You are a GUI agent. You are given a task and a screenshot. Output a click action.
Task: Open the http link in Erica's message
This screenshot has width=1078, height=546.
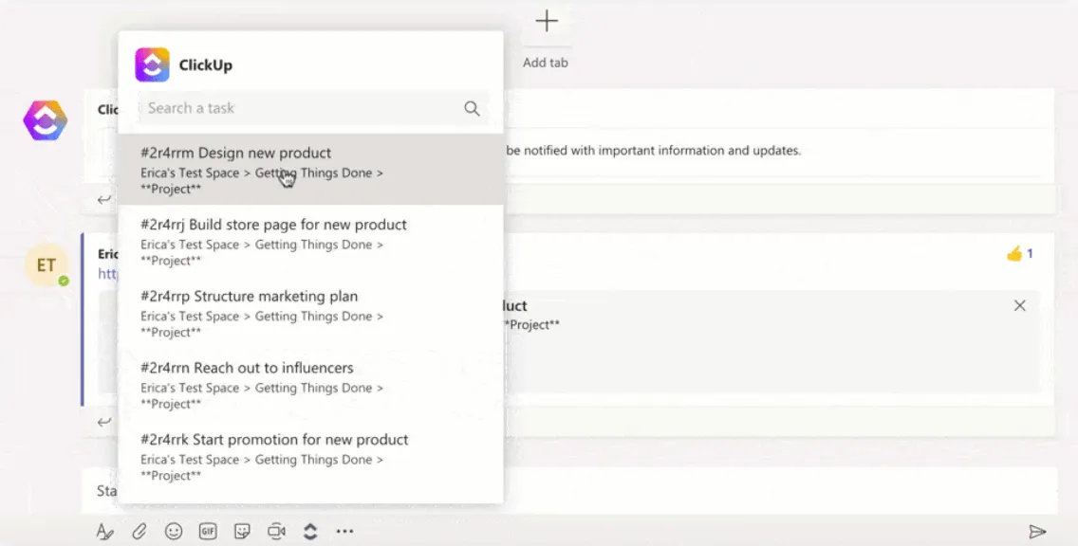(108, 273)
